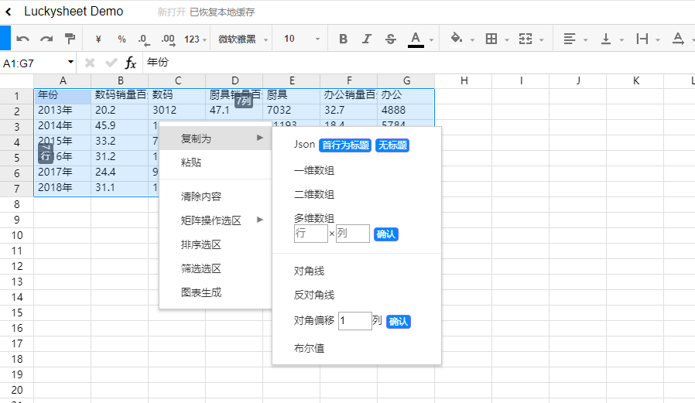Cancel formula input with X icon
The height and width of the screenshot is (403, 695).
click(90, 63)
